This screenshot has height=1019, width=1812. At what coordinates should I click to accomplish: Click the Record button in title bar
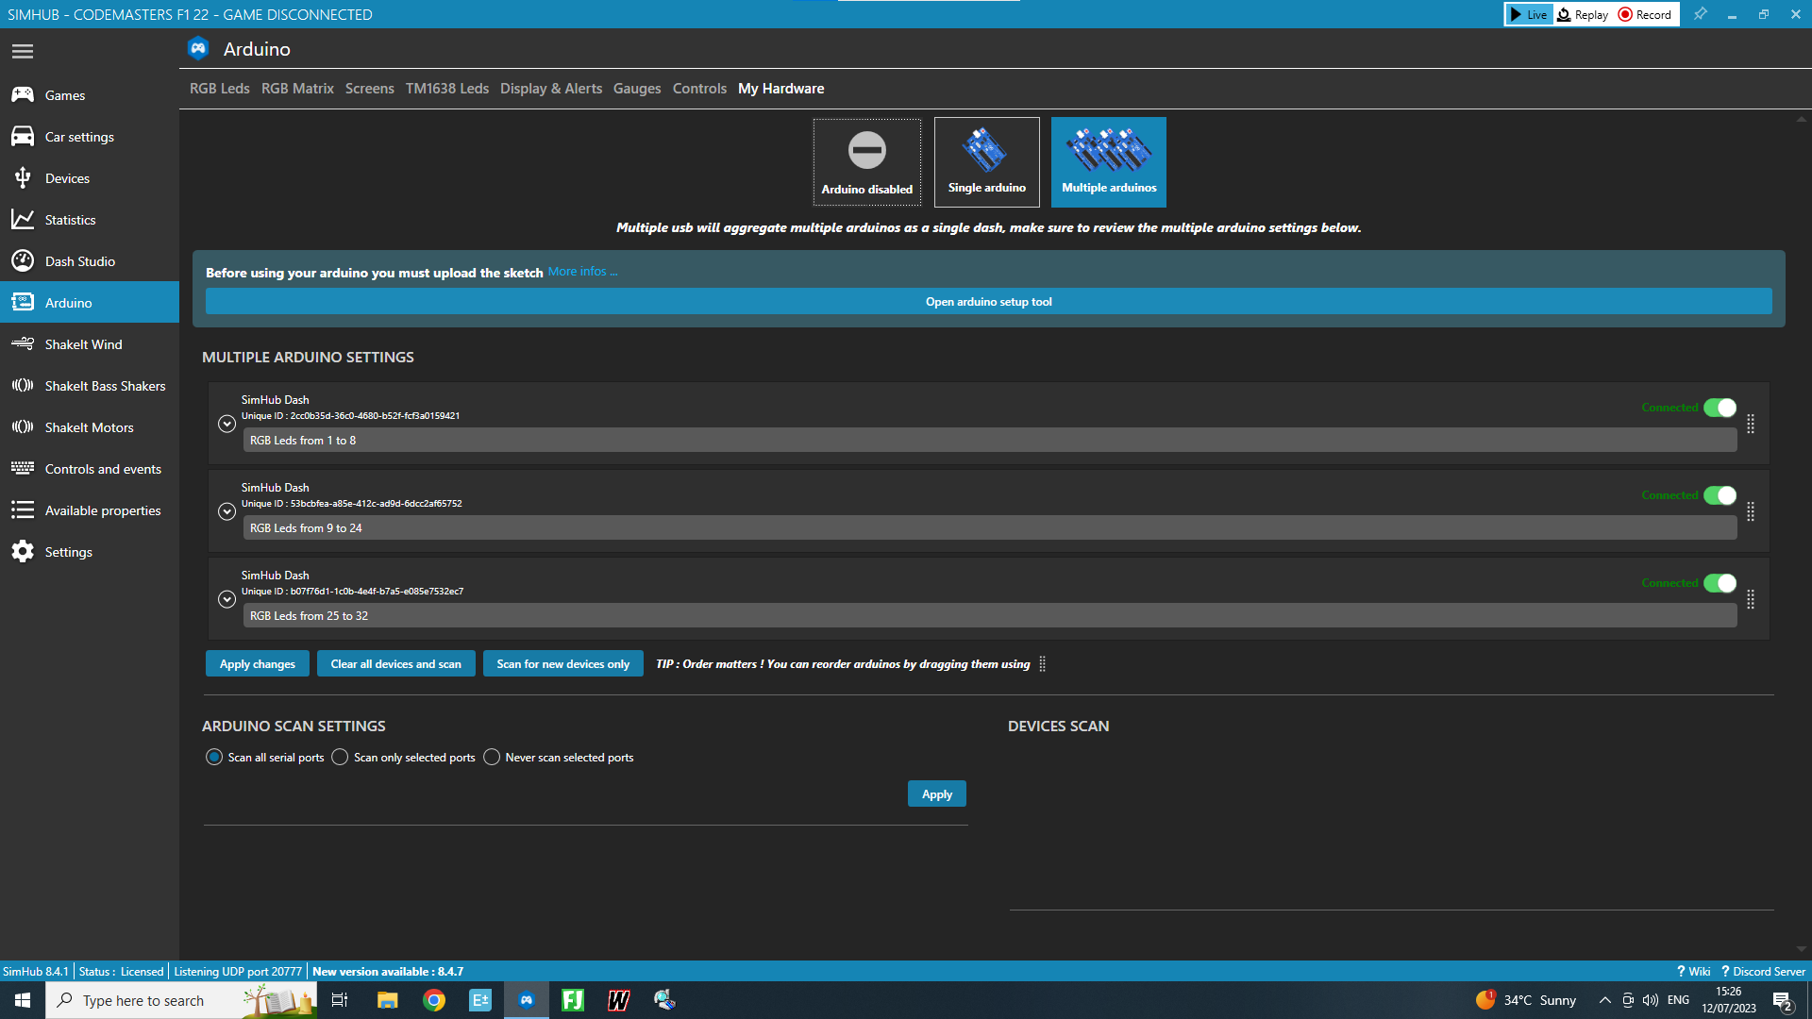click(x=1645, y=14)
